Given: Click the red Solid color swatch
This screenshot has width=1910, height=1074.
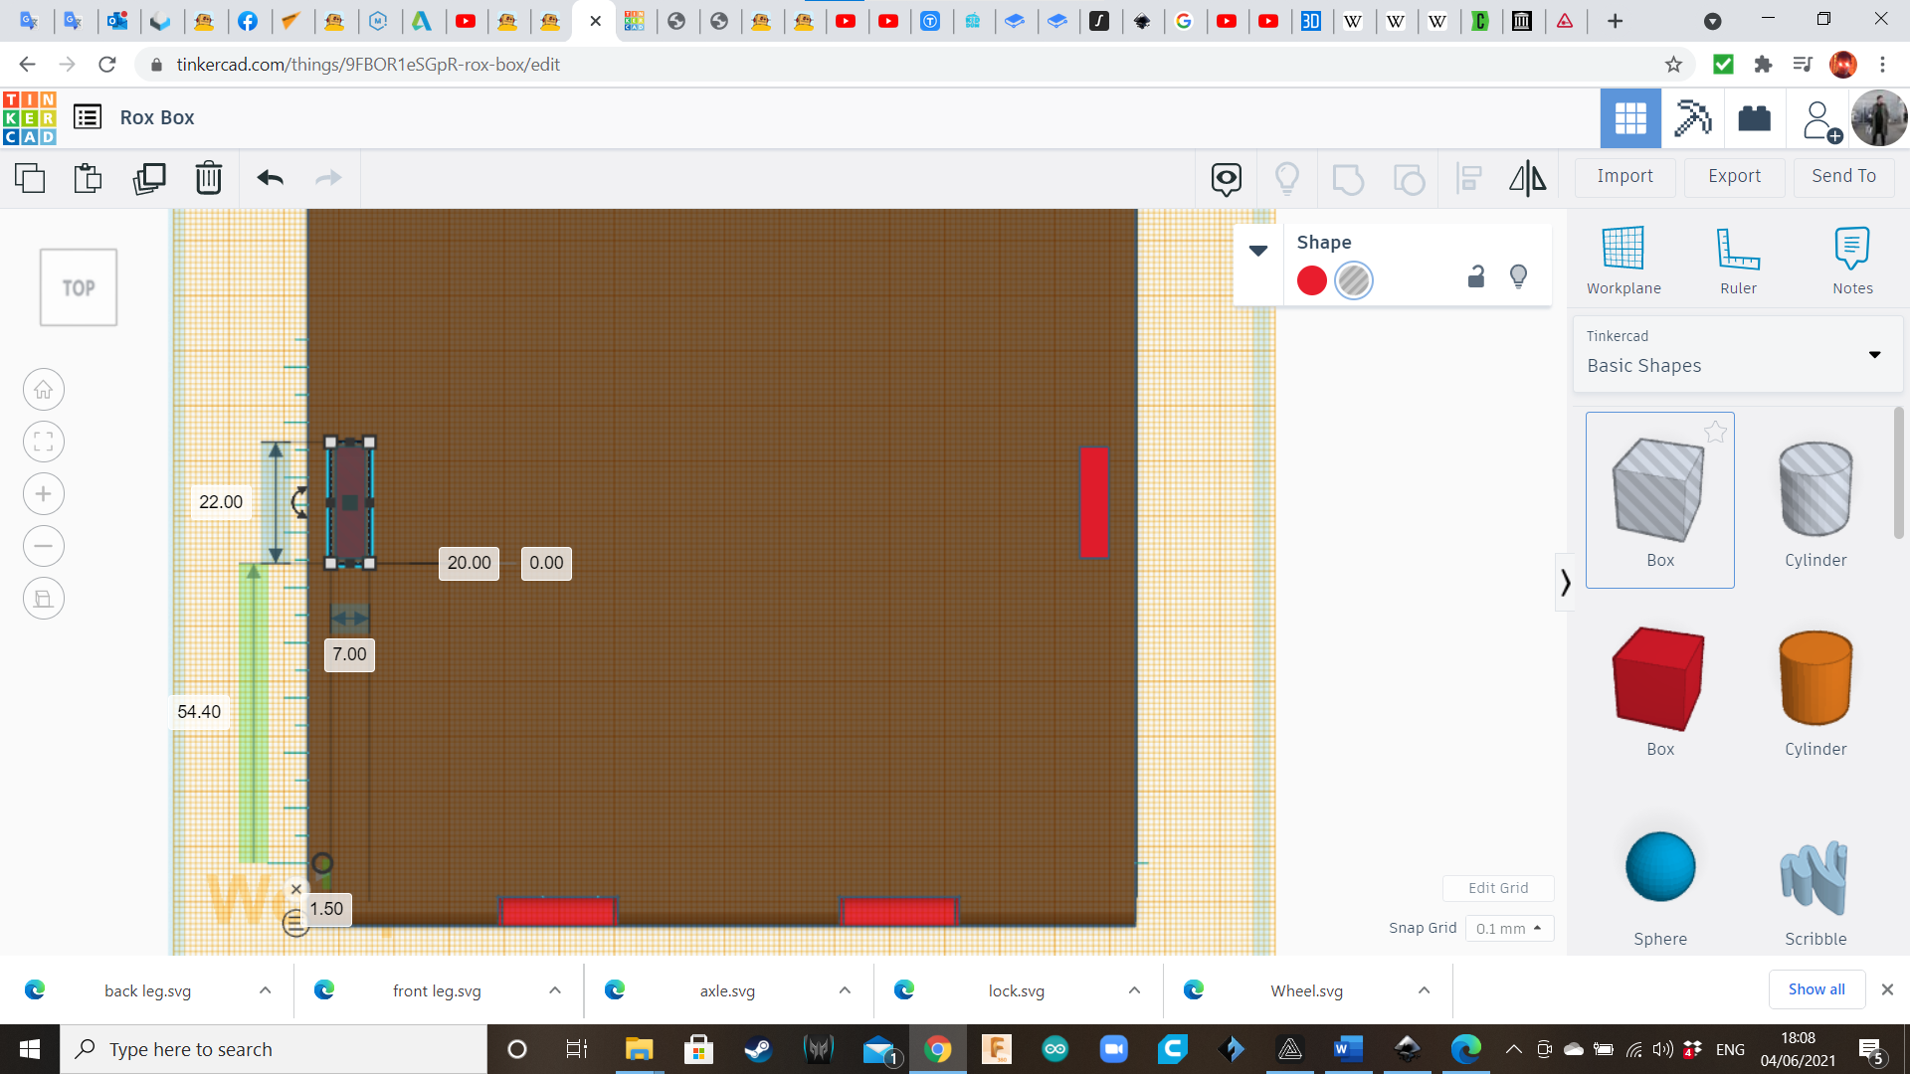Looking at the screenshot, I should pyautogui.click(x=1312, y=280).
